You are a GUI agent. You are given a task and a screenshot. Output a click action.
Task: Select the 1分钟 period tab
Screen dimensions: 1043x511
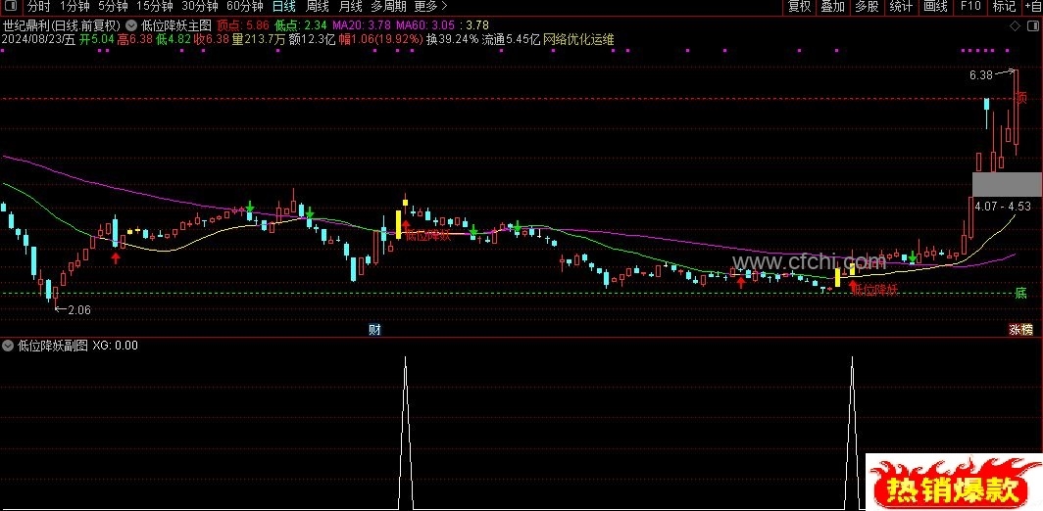point(74,7)
